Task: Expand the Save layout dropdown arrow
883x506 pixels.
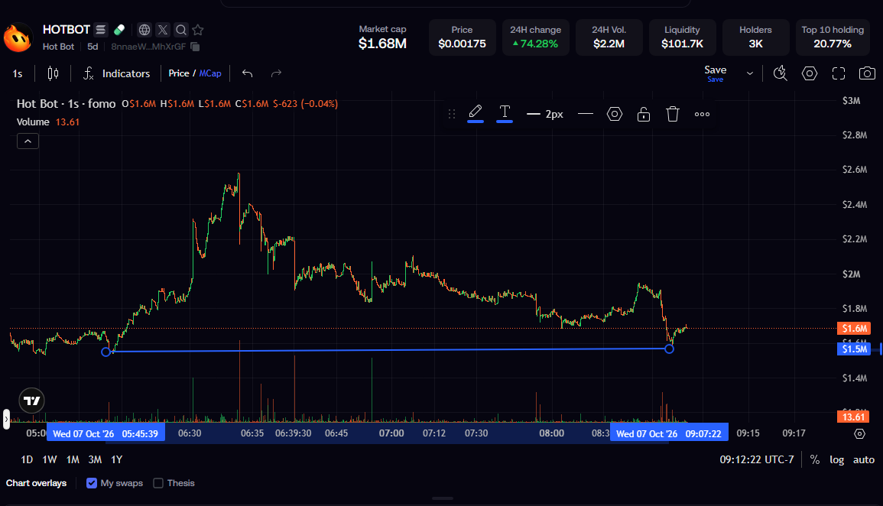Action: (x=749, y=73)
